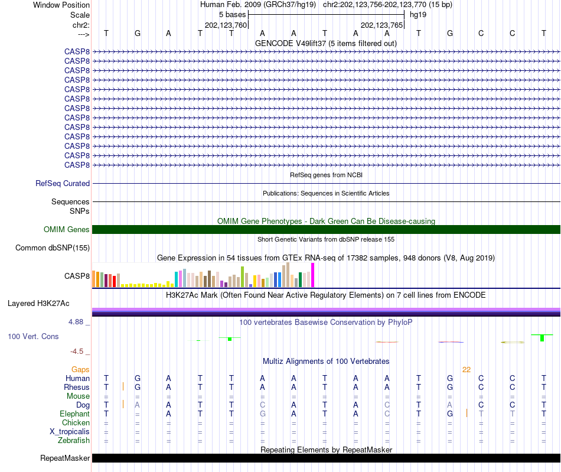Click the orange insertion tick in Elephant row
The height and width of the screenshot is (472, 561).
pyautogui.click(x=467, y=413)
